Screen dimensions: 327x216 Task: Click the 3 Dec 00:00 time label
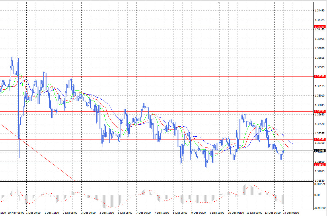88,213
